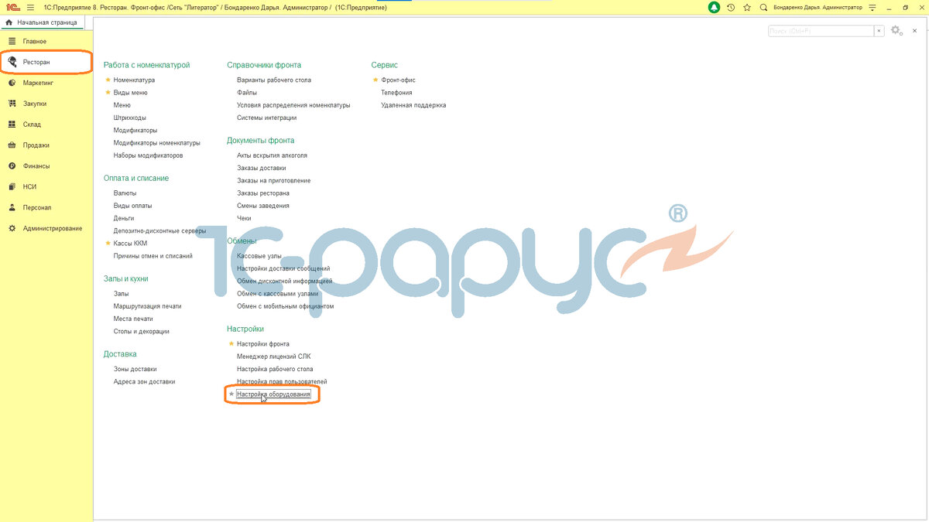Toggle favorite star beside Виды меню
929x522 pixels.
click(x=108, y=92)
